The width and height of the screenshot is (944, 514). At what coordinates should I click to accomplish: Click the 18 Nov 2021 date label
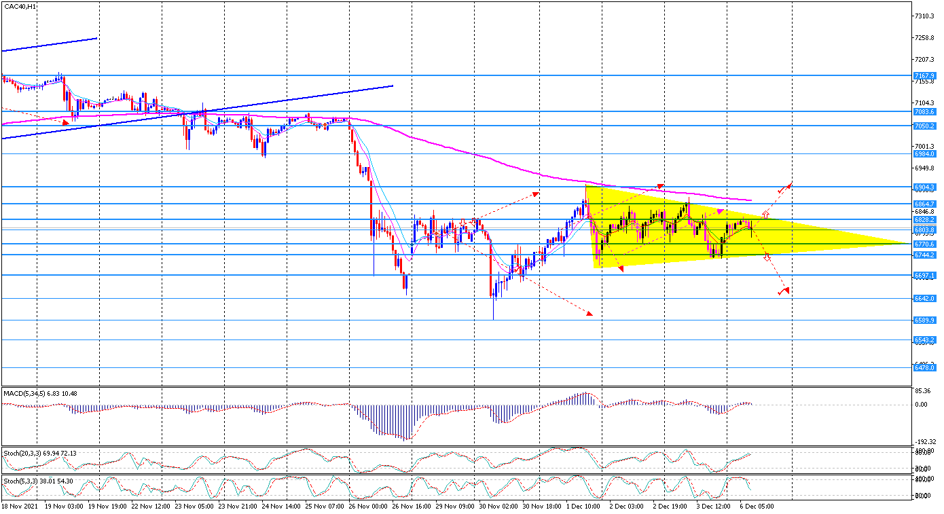[x=20, y=506]
